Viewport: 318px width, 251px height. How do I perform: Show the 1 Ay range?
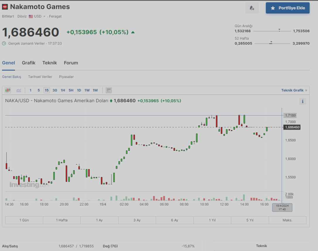click(x=99, y=220)
